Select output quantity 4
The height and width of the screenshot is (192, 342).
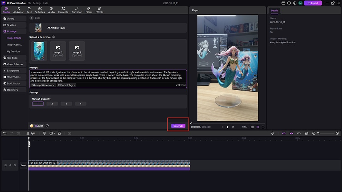click(x=80, y=104)
